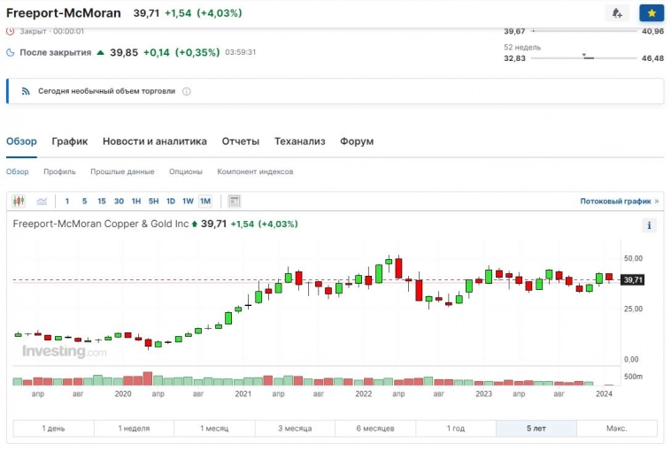671x450 pixels.
Task: Add Freeport-McMoran to watchlist star
Action: point(652,13)
